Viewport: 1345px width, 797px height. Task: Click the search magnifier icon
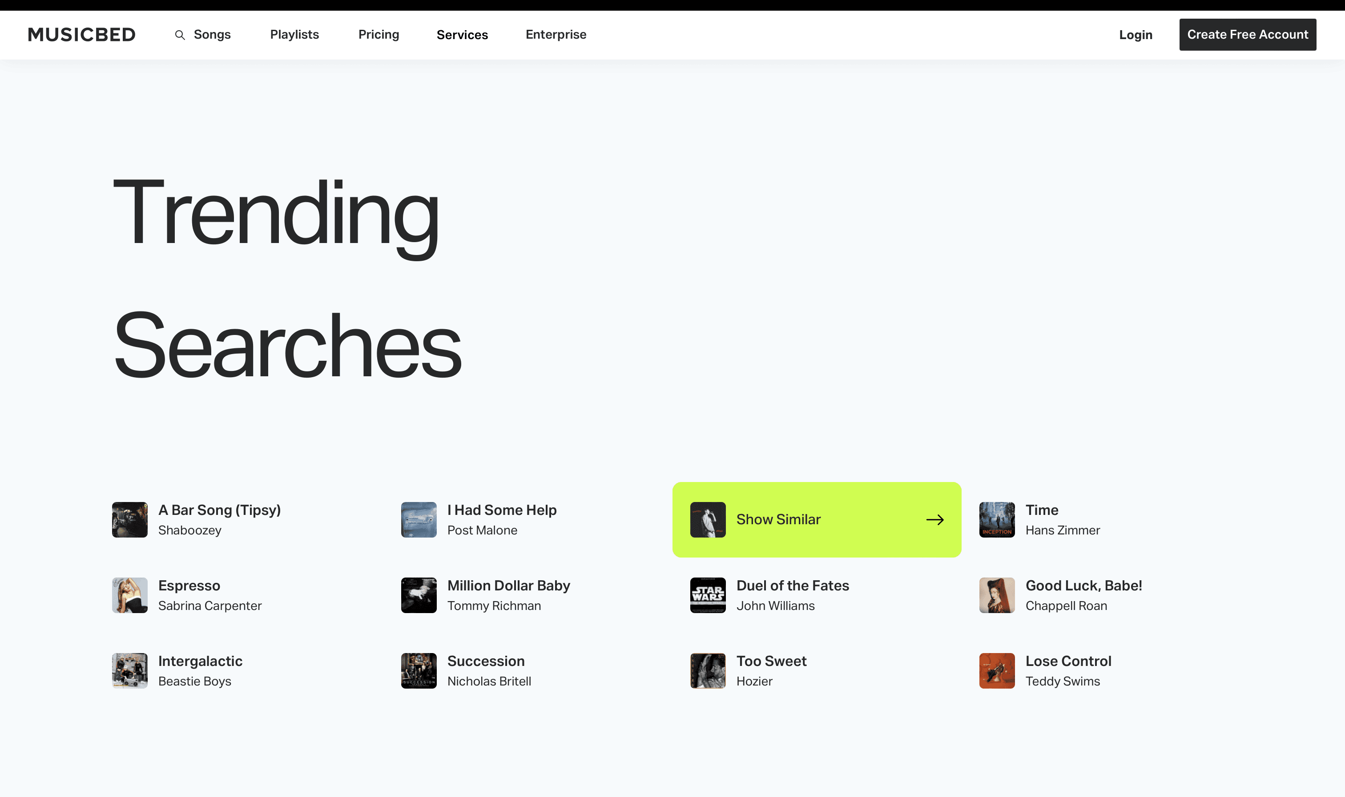[180, 35]
